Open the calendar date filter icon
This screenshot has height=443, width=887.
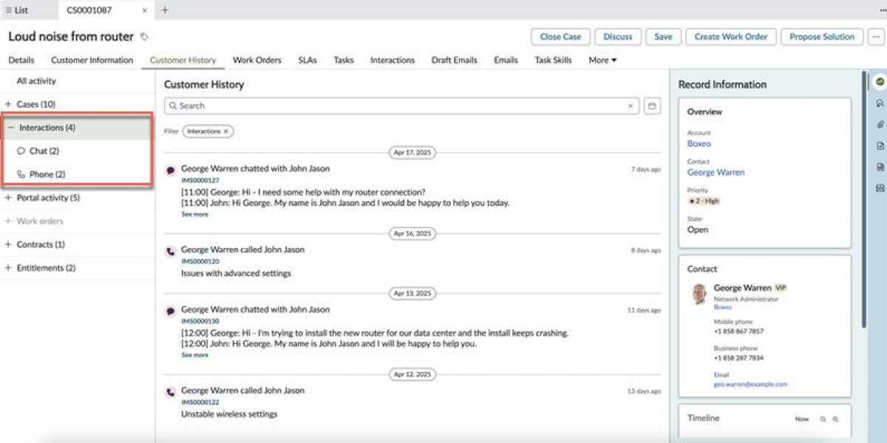pos(652,106)
